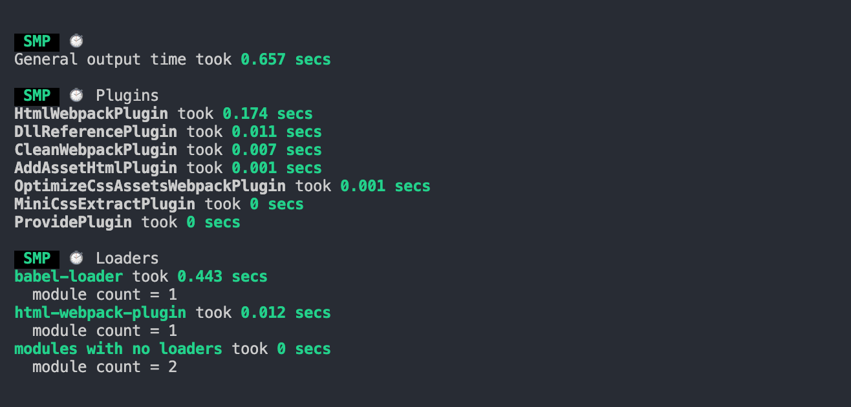
Task: Click the SMP badge above General output time
Action: tap(37, 41)
